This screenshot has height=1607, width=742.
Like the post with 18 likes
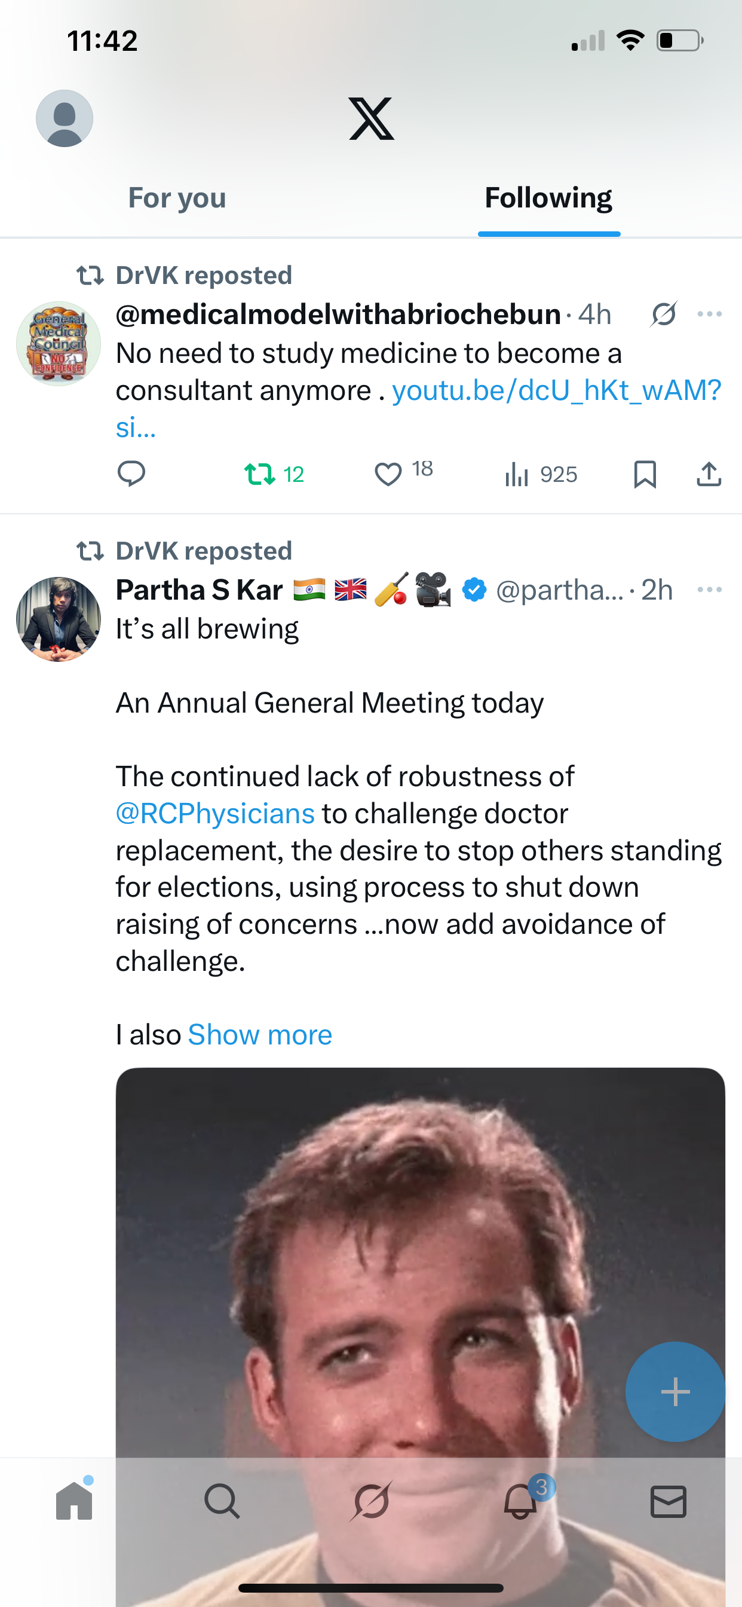click(x=388, y=474)
